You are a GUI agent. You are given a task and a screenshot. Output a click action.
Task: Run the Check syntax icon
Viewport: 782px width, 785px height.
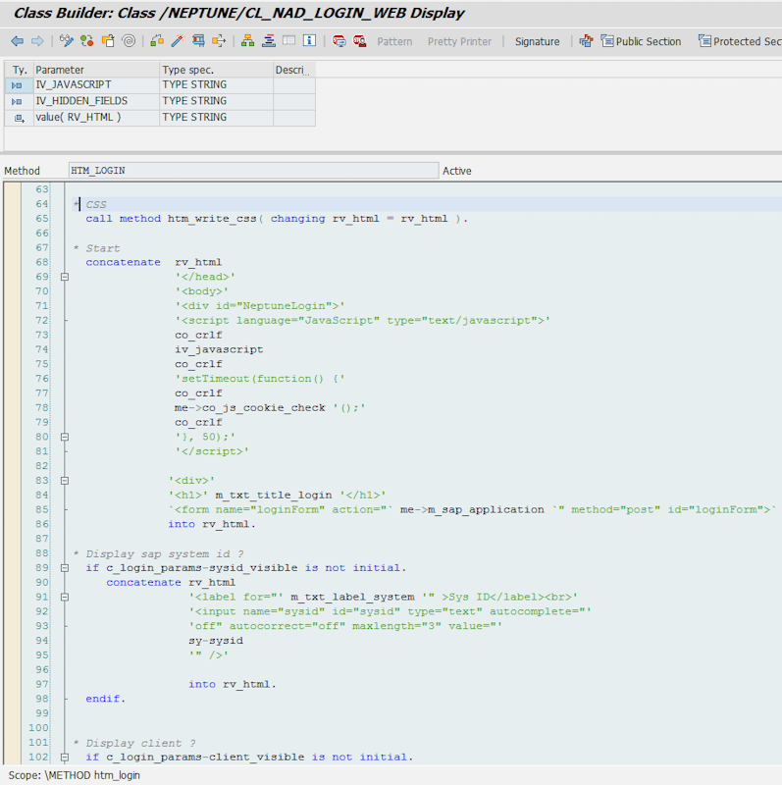[x=157, y=41]
